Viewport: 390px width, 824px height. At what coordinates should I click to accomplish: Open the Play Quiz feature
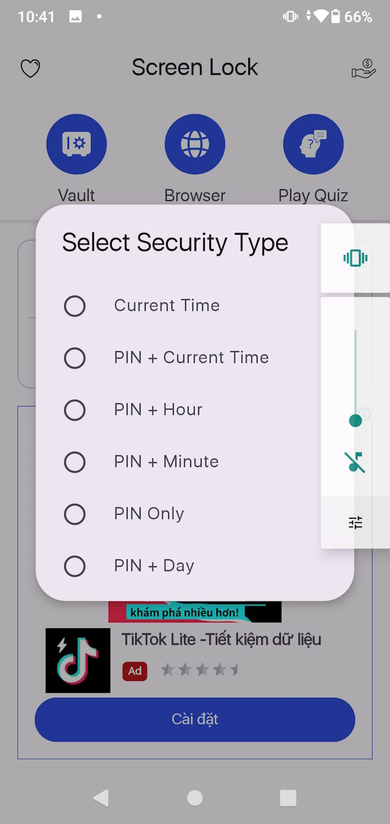(313, 144)
